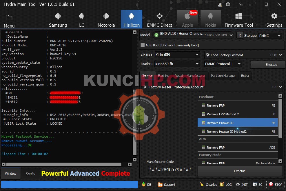Expand the USB1 dropdown arrow
This screenshot has width=286, height=191.
pos(280,55)
